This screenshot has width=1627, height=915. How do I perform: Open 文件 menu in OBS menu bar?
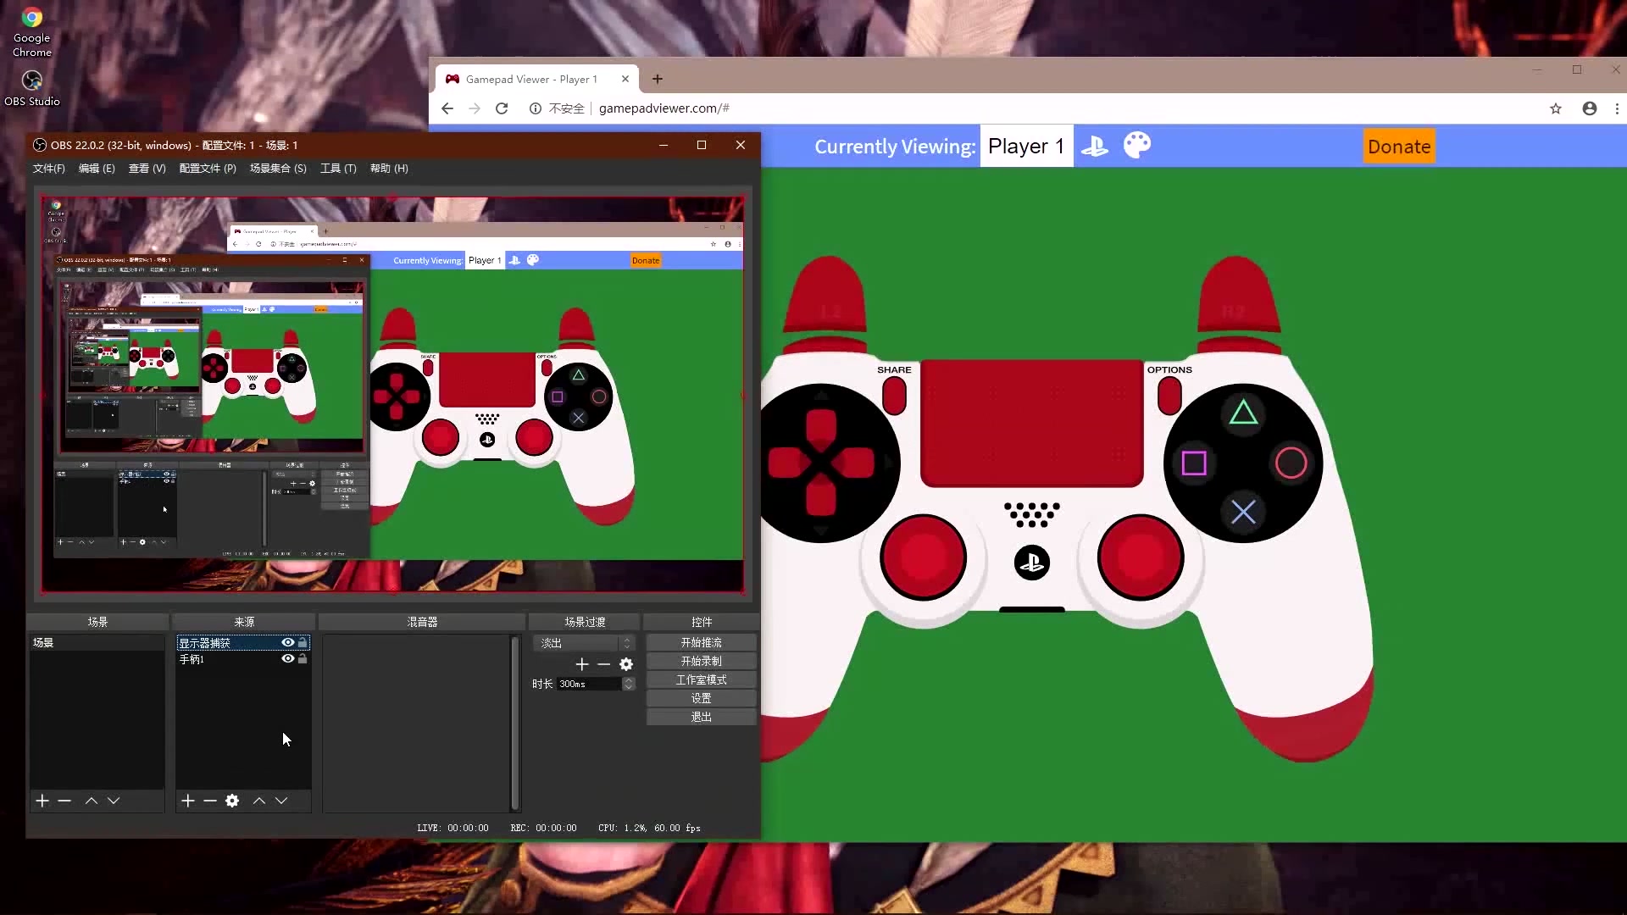pos(49,168)
